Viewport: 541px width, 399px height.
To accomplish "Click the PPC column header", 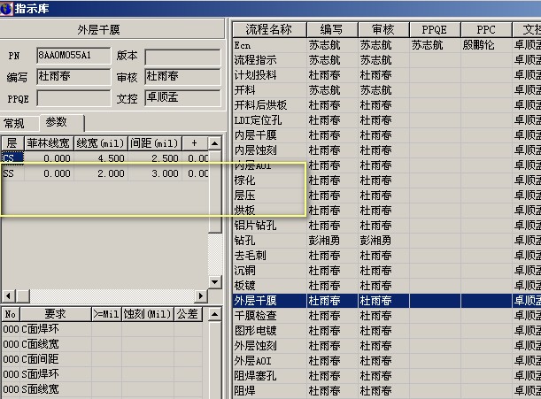I will click(x=486, y=30).
